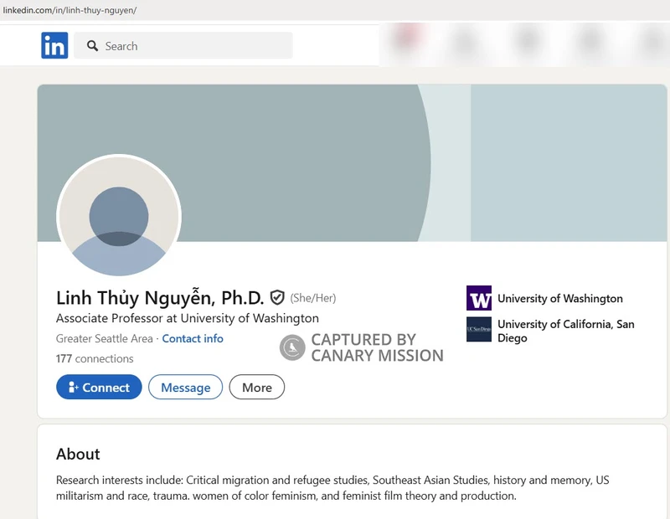Click the University of Washington purple logo

click(479, 299)
